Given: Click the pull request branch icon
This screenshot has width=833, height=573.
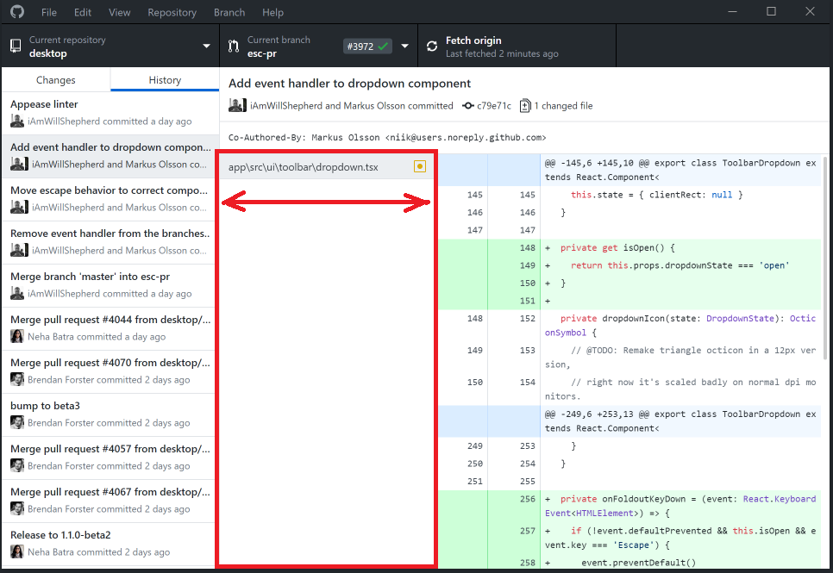Looking at the screenshot, I should click(234, 47).
